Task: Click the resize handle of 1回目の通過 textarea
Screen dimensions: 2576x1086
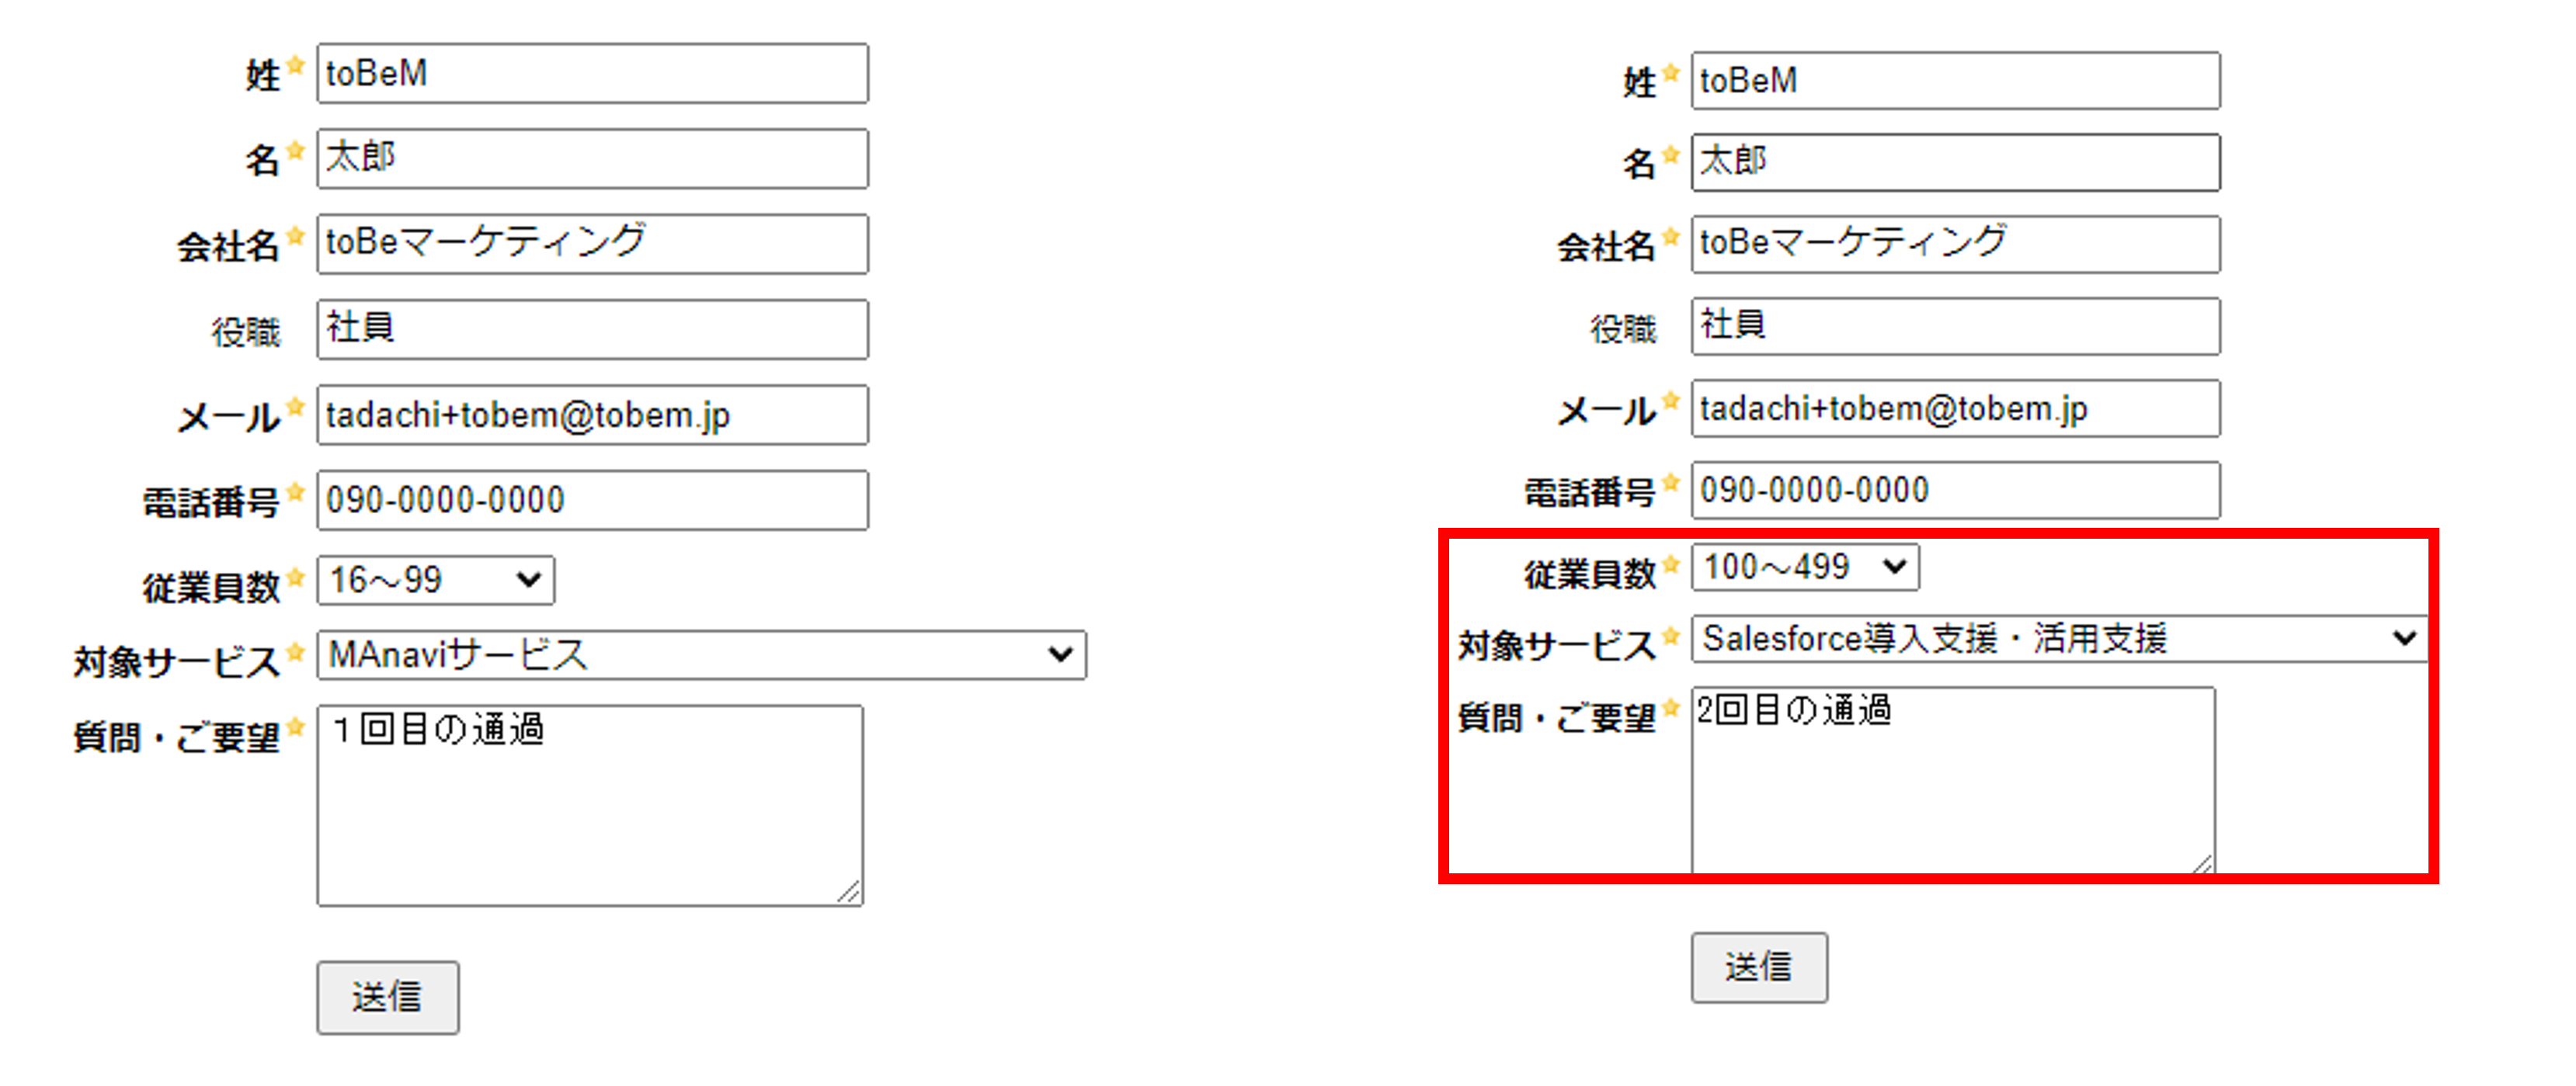Action: click(x=850, y=893)
